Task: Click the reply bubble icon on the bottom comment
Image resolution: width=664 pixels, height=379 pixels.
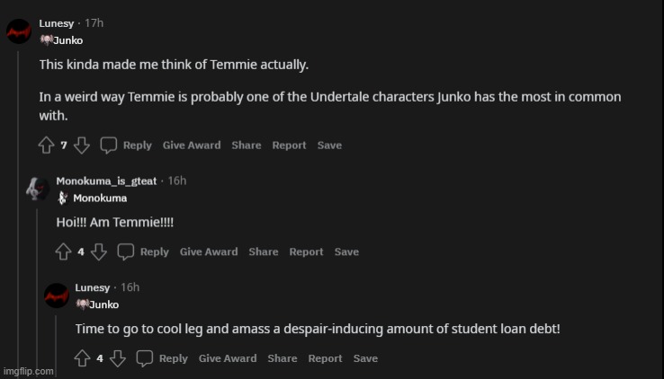Action: pyautogui.click(x=145, y=359)
